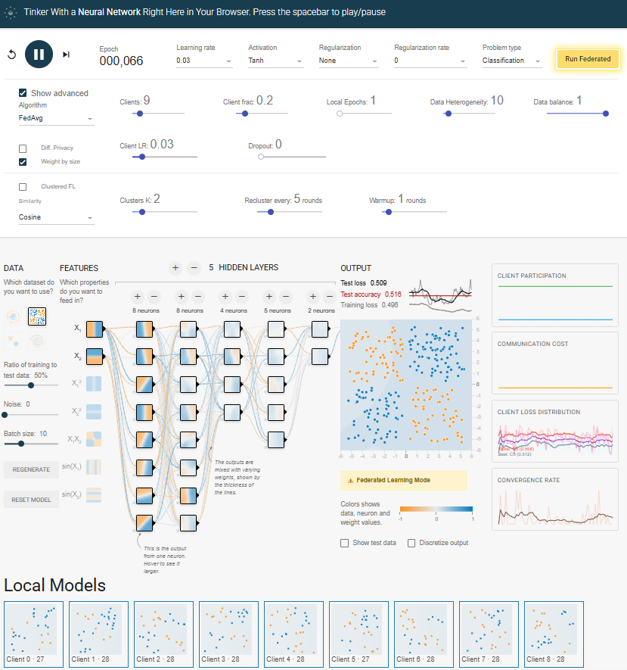The width and height of the screenshot is (627, 670).
Task: Uncheck the Show advanced checkbox
Action: pyautogui.click(x=23, y=93)
